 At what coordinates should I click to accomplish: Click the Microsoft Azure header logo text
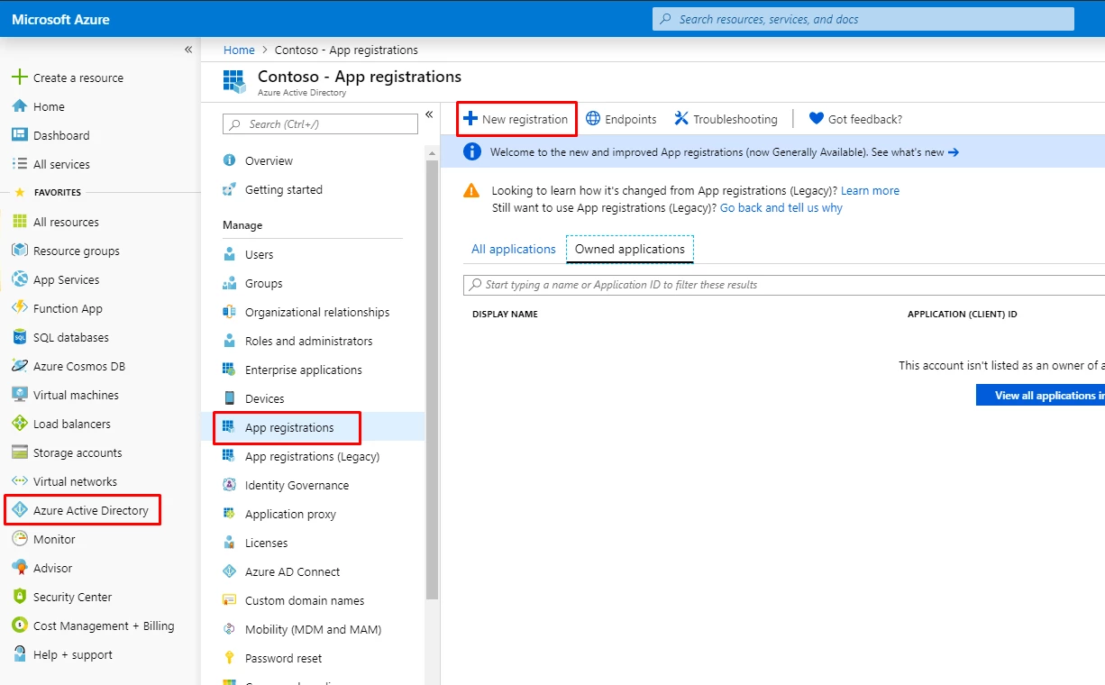point(60,19)
